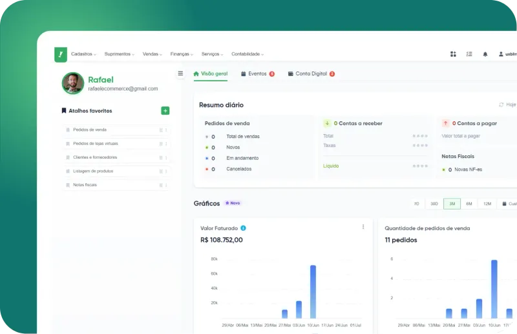Open Listagem de produtos shortcut
Screen dimensions: 517x334
116,172
